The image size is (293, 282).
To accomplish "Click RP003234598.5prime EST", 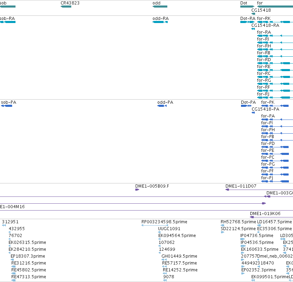I will point(155,226).
